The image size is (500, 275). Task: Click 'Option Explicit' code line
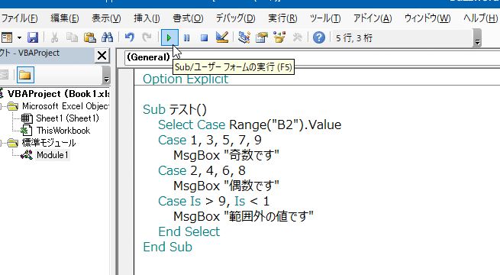[185, 79]
